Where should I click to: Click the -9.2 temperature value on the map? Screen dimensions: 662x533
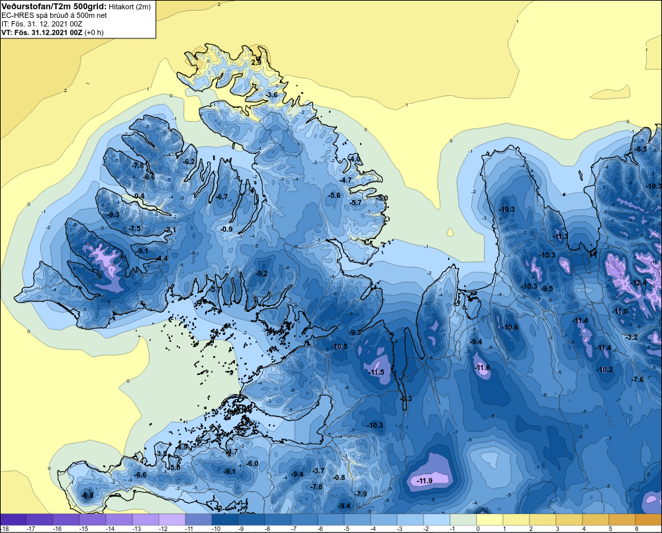[x=261, y=273]
